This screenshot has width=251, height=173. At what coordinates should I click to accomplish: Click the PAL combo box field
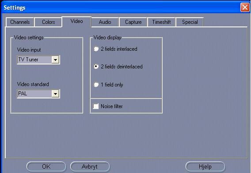tap(38, 94)
